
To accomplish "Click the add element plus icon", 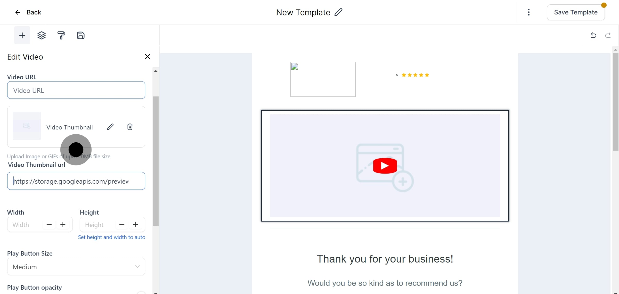I will point(22,35).
